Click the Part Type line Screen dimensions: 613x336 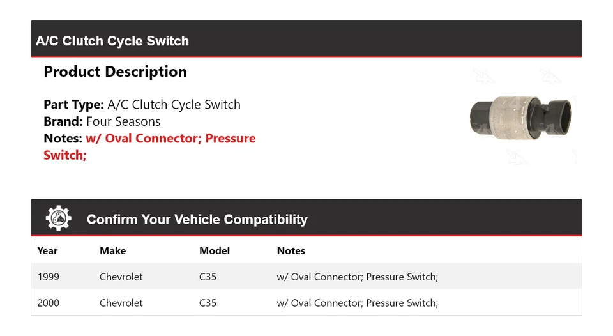pyautogui.click(x=142, y=105)
